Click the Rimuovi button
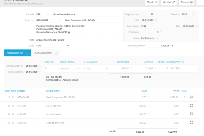Image resolution: width=204 pixels, height=136 pixels. point(186,2)
